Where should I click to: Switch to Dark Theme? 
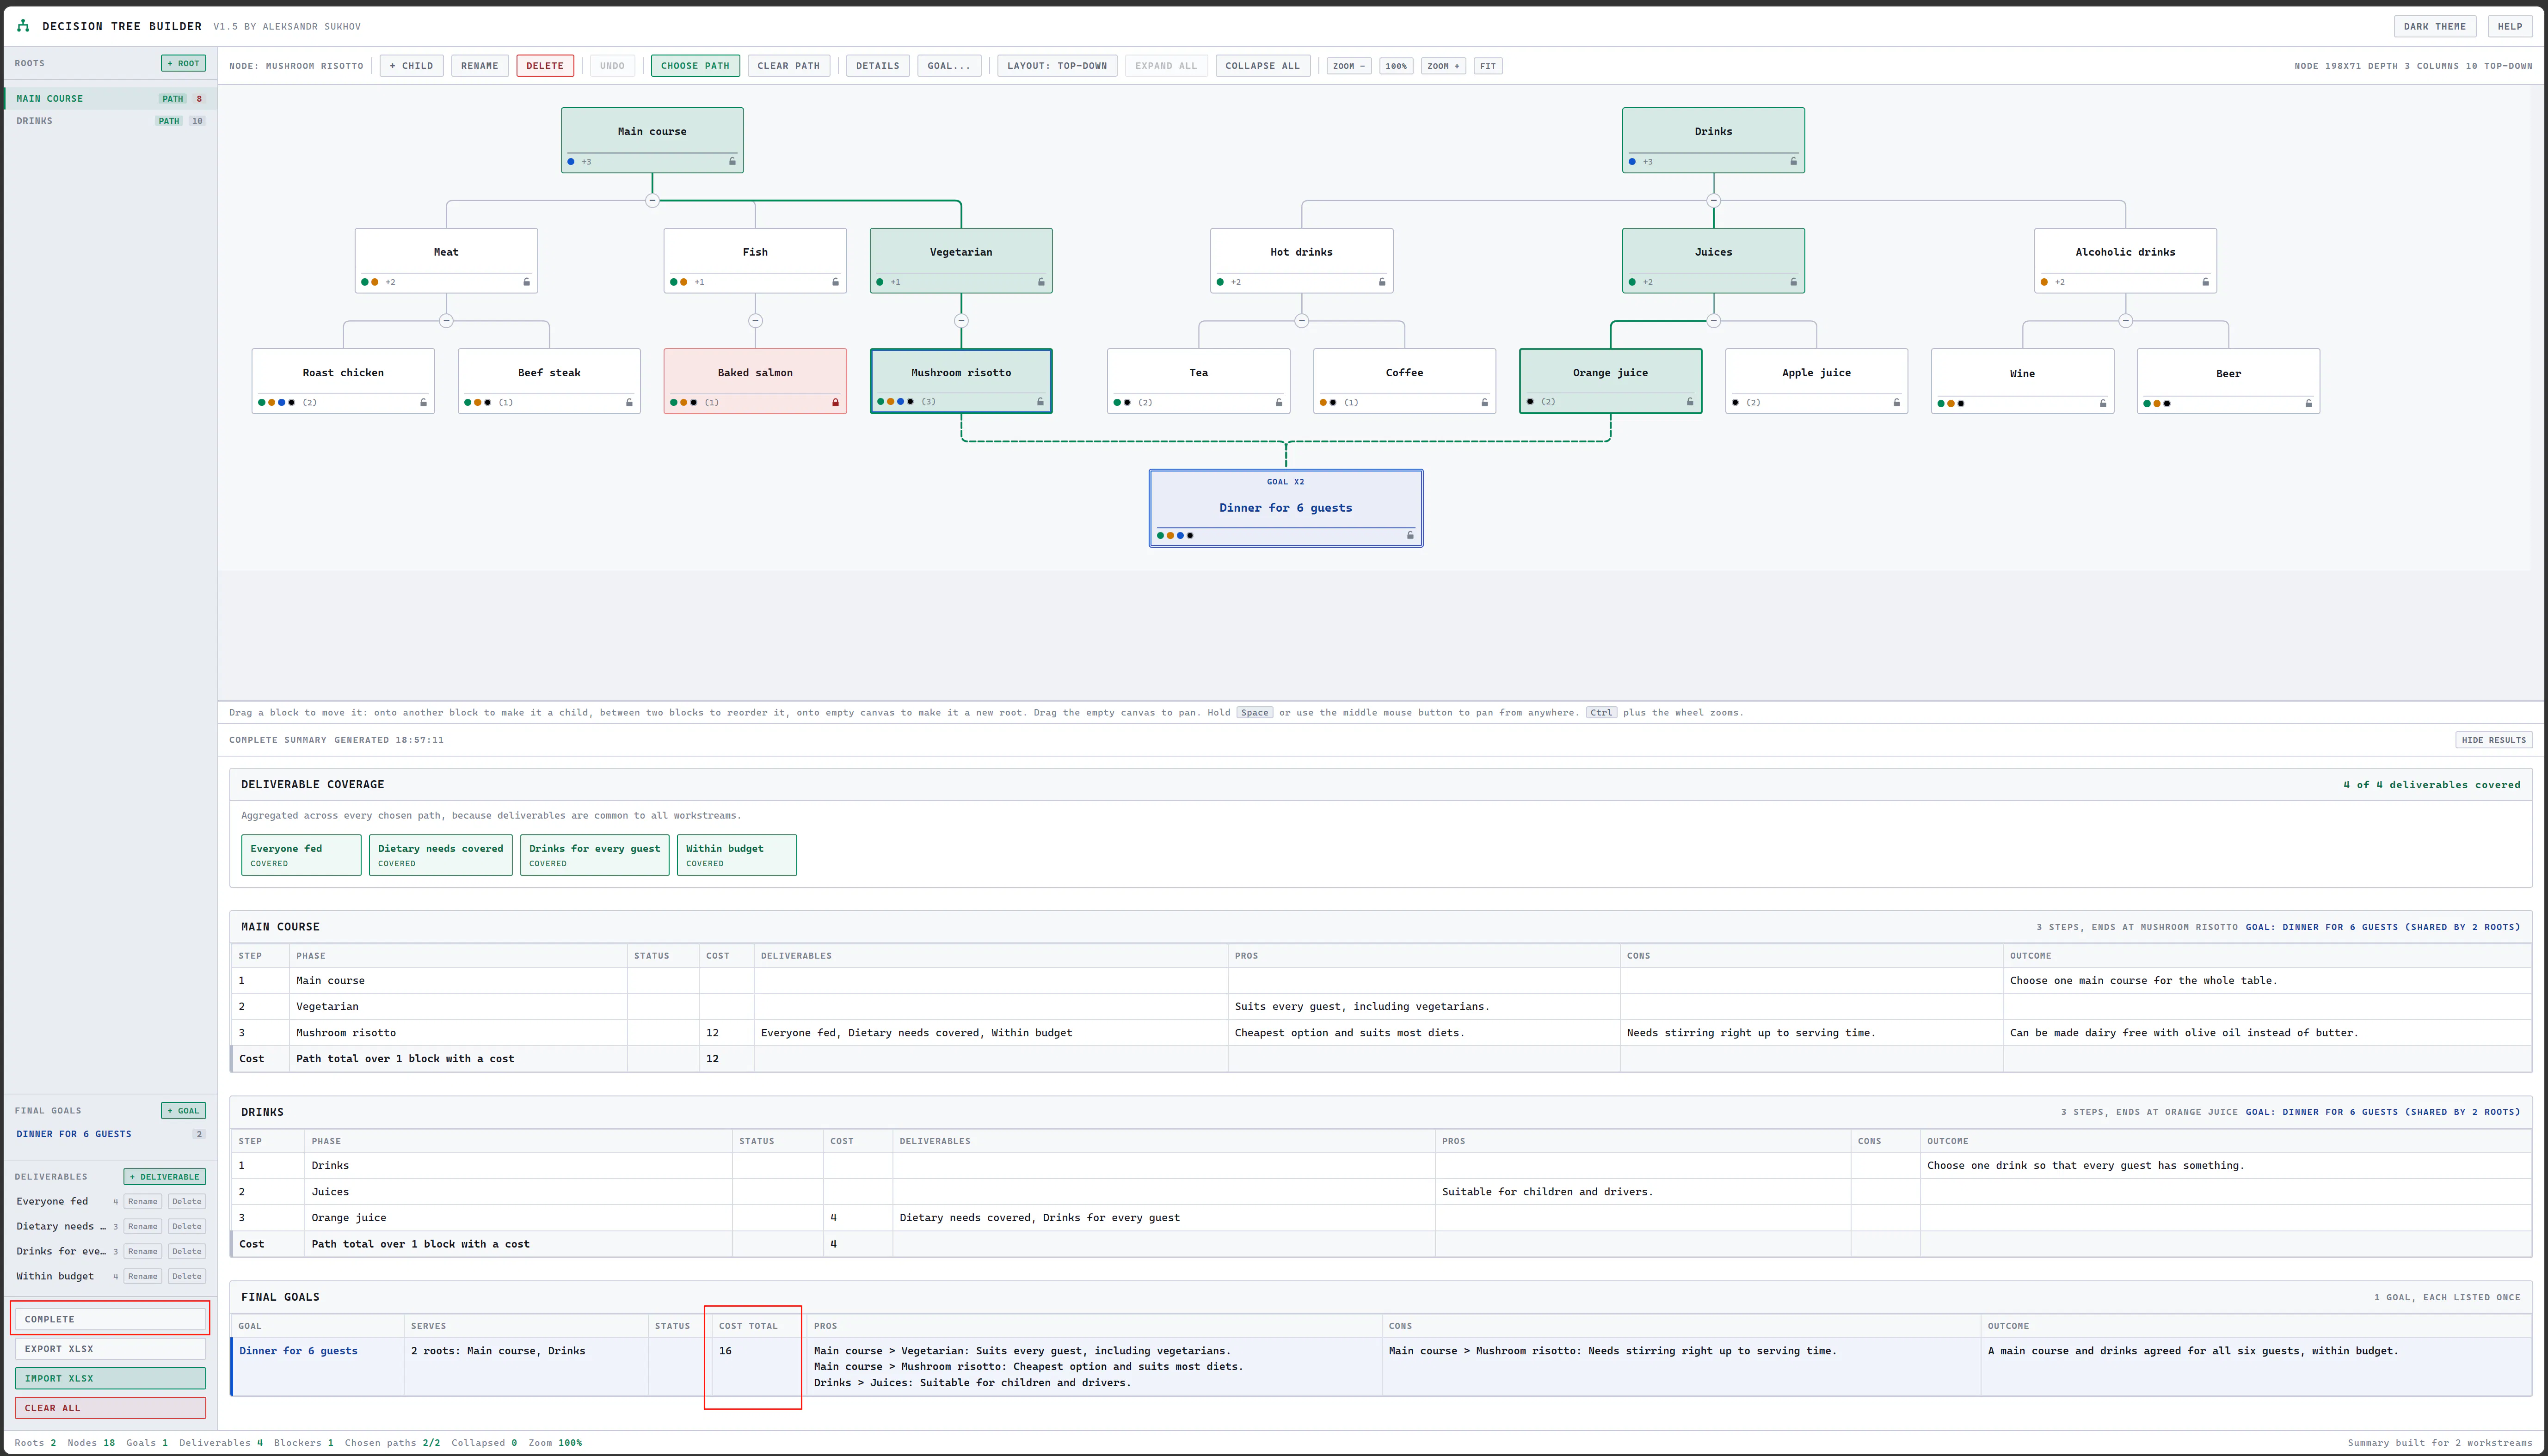2435,26
